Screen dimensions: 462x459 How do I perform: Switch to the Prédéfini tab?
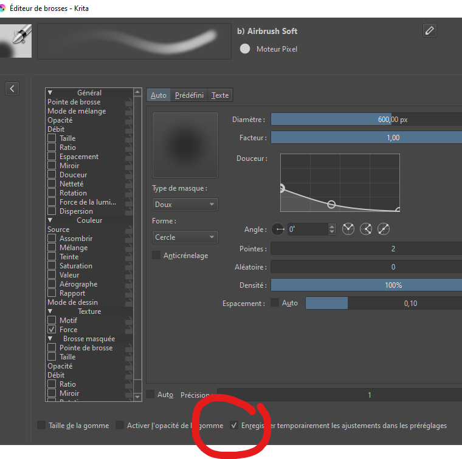click(189, 95)
